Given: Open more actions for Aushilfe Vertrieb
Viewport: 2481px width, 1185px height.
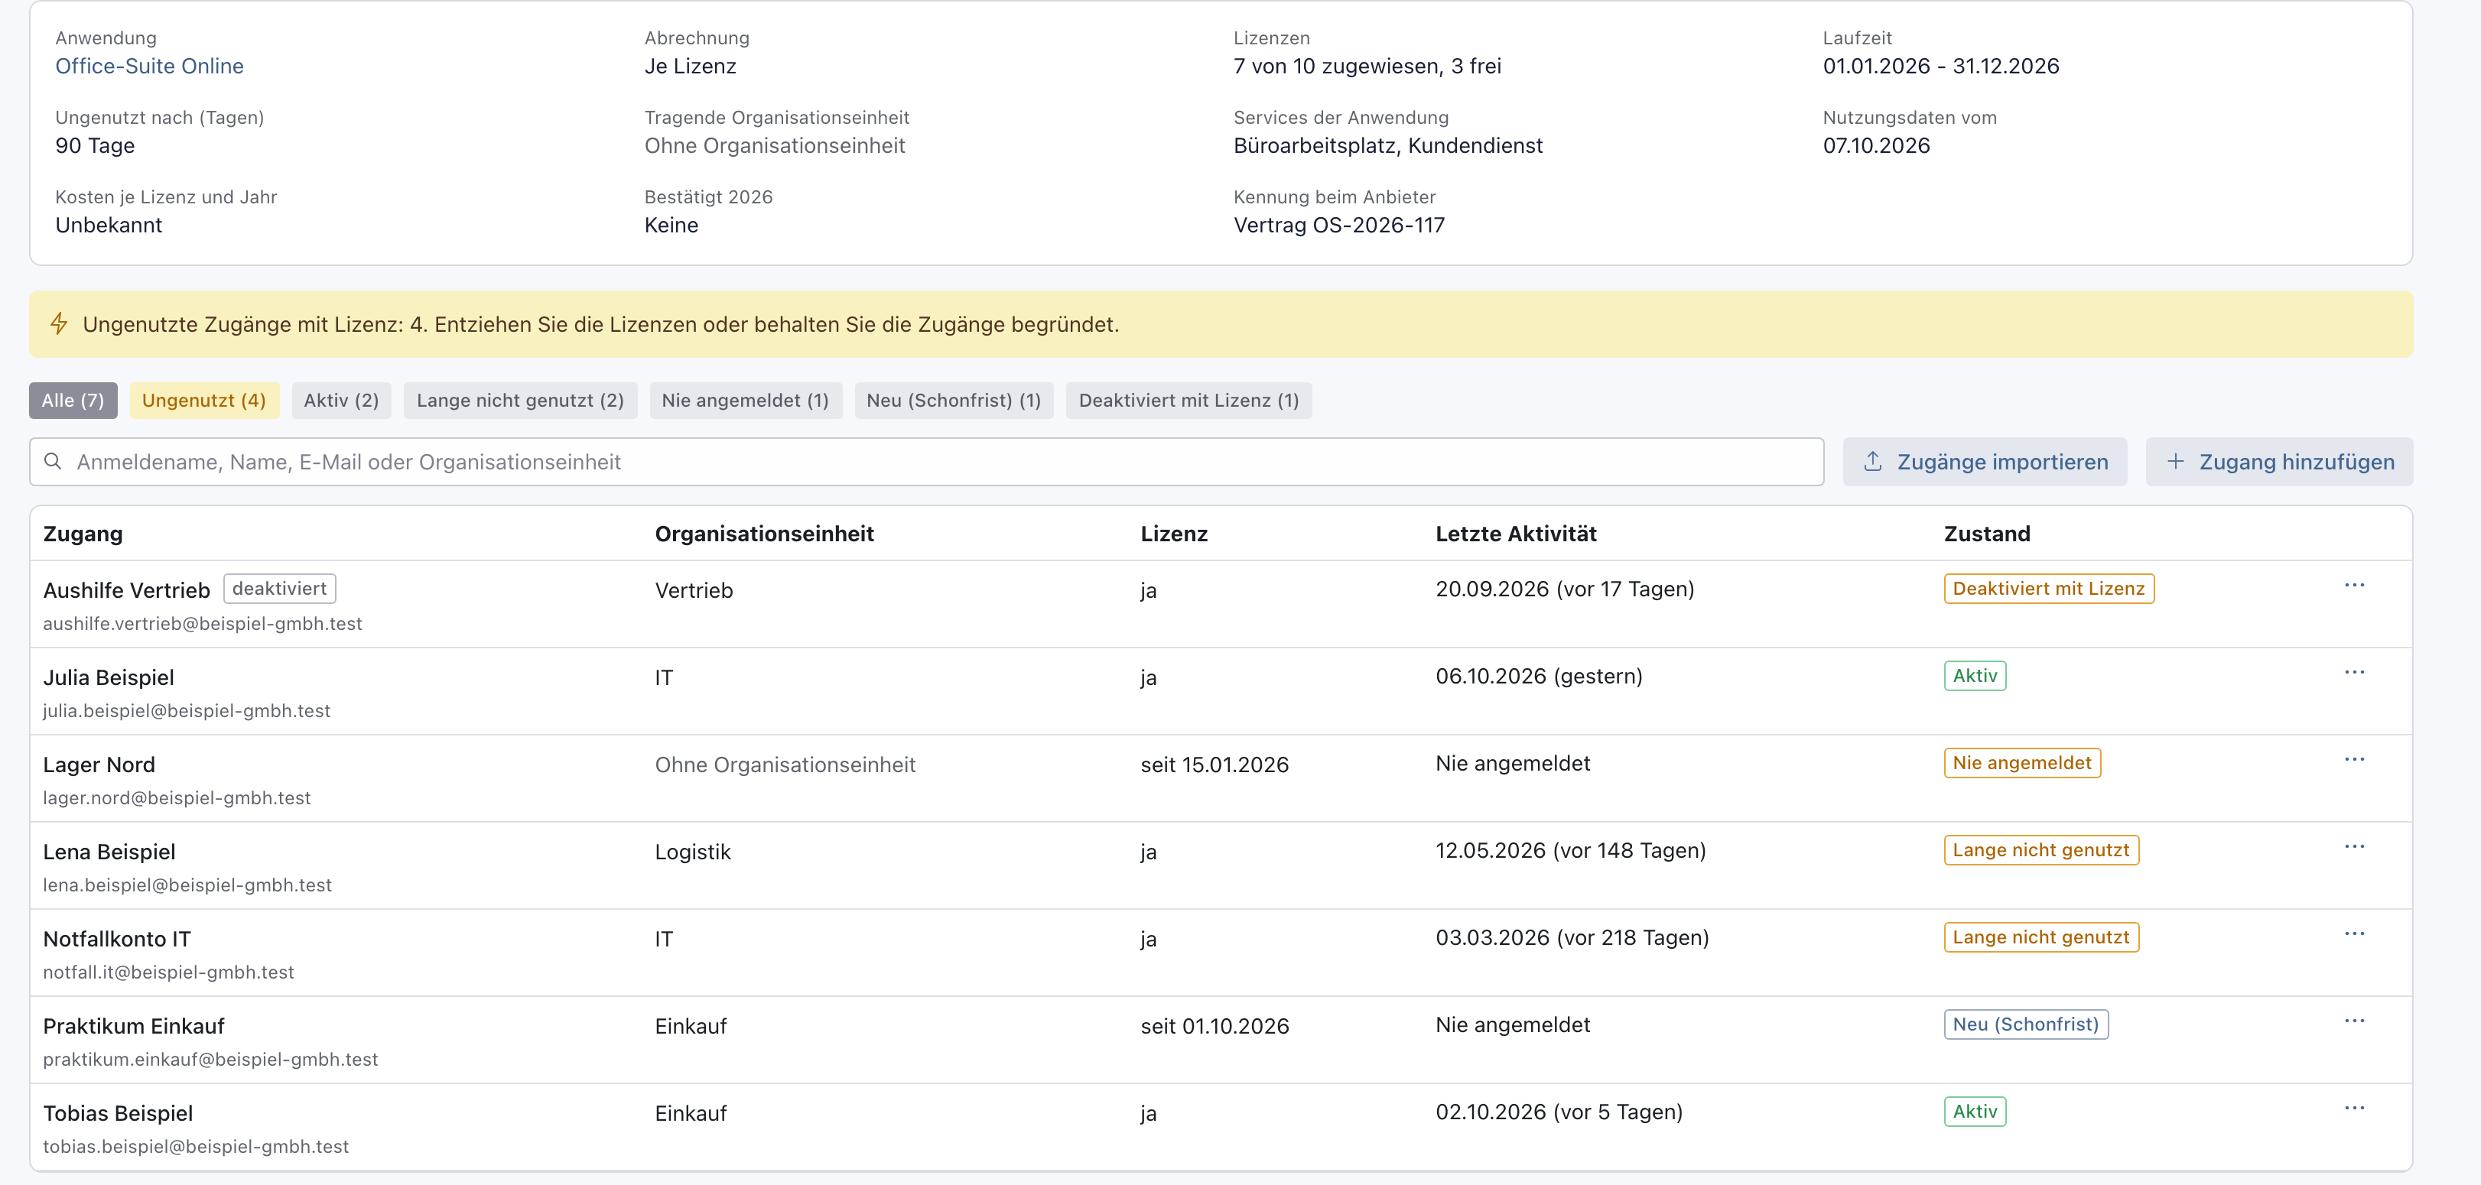Looking at the screenshot, I should point(2354,586).
